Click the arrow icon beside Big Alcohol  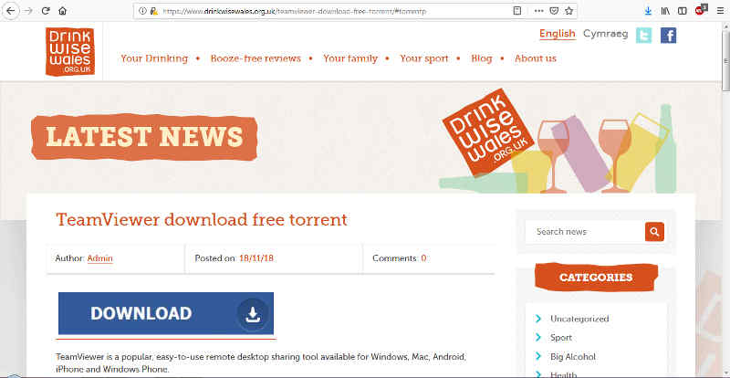(x=538, y=357)
